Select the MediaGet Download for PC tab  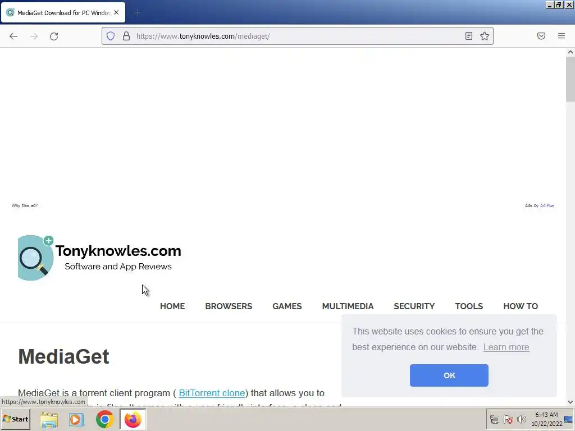(x=63, y=12)
